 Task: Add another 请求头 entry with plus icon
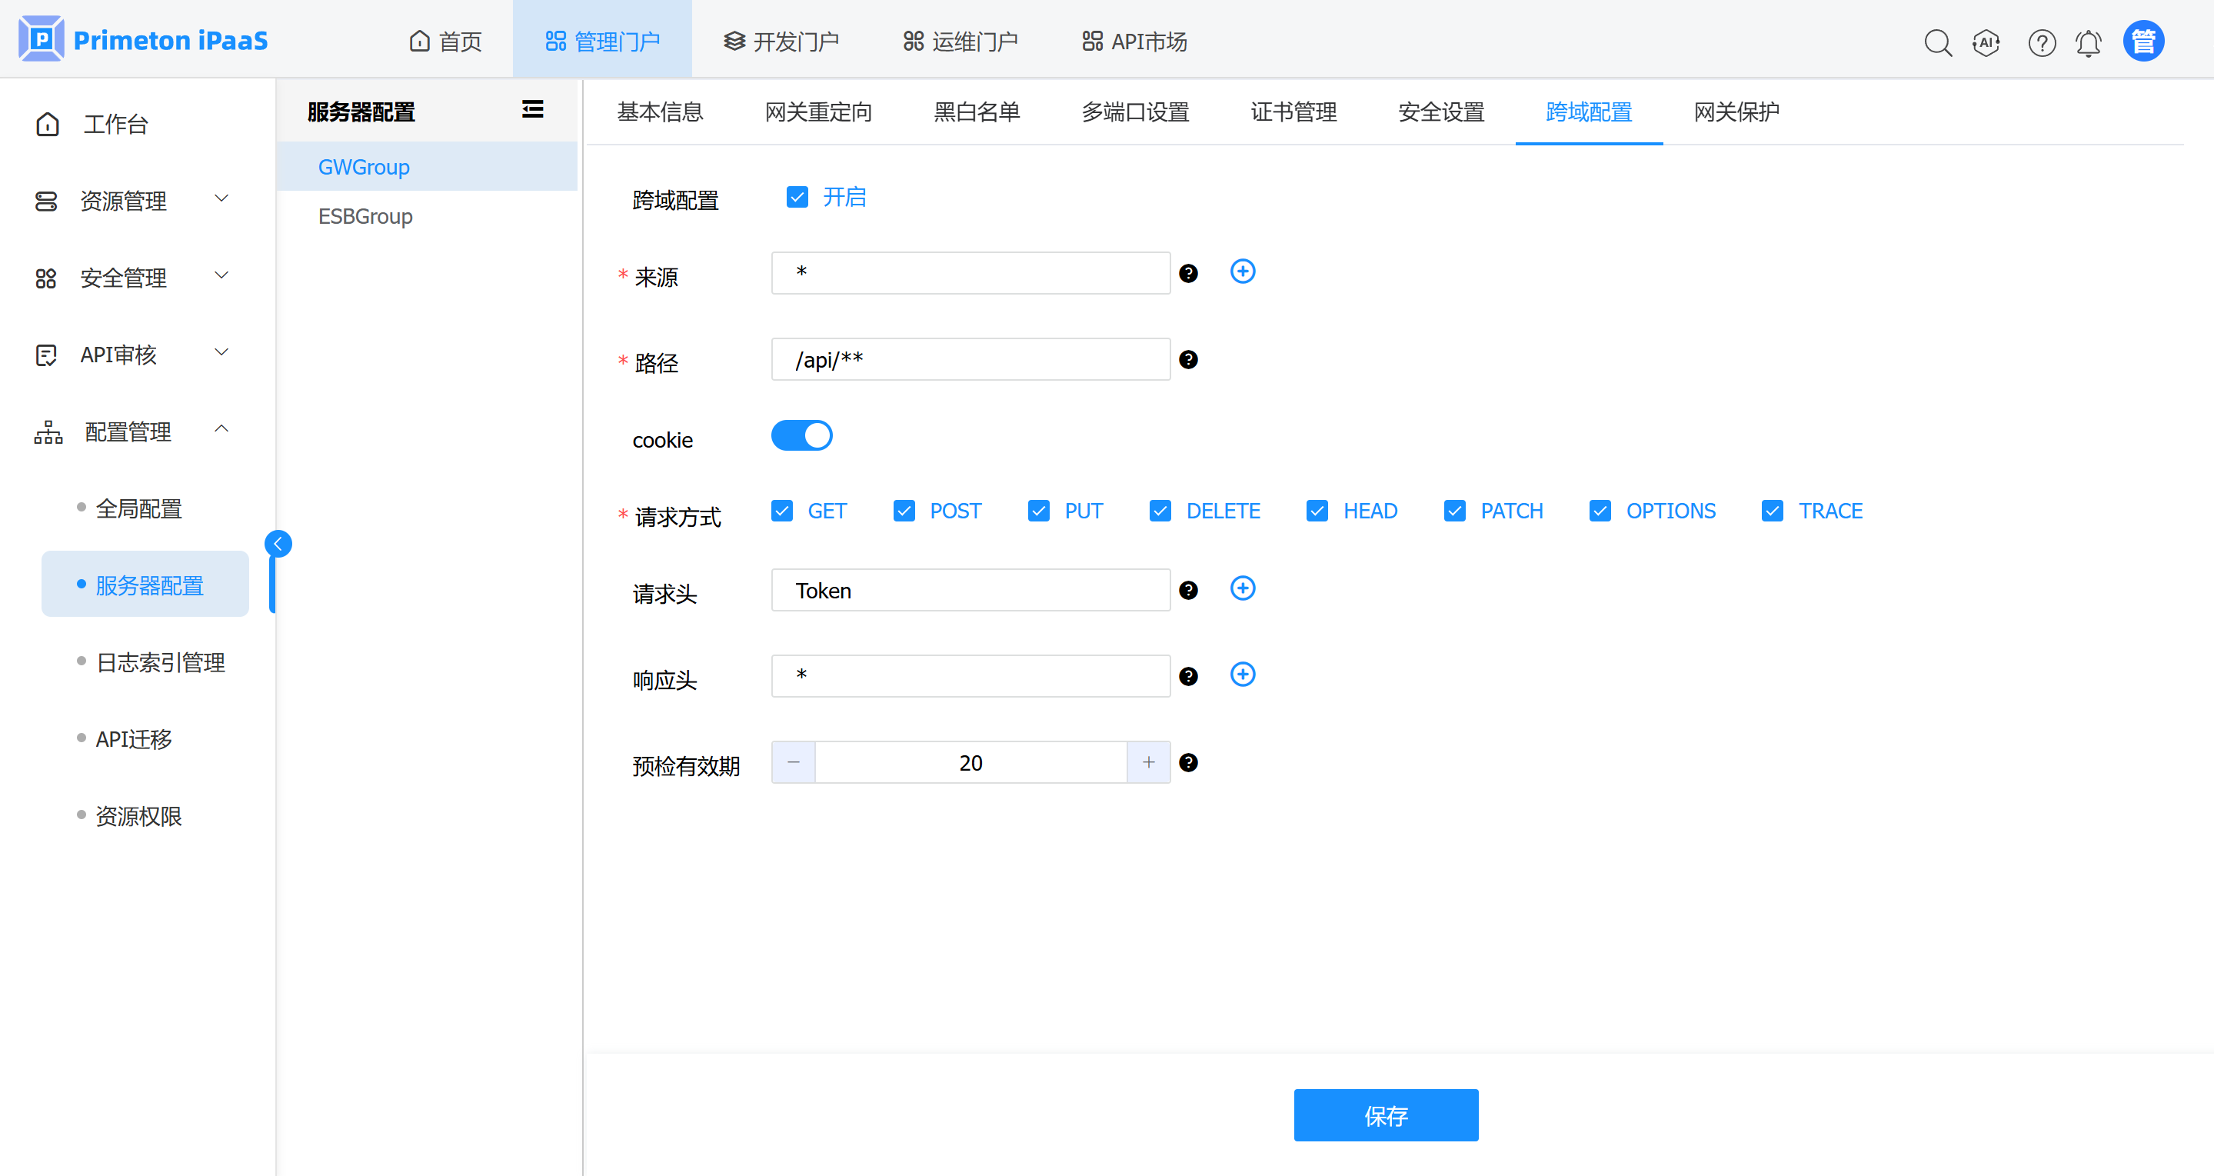coord(1242,589)
